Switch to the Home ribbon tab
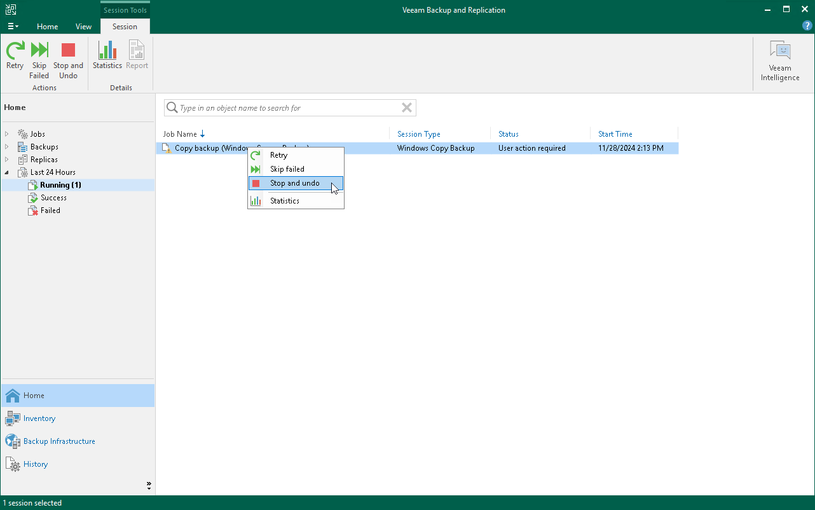The height and width of the screenshot is (510, 815). [48, 27]
